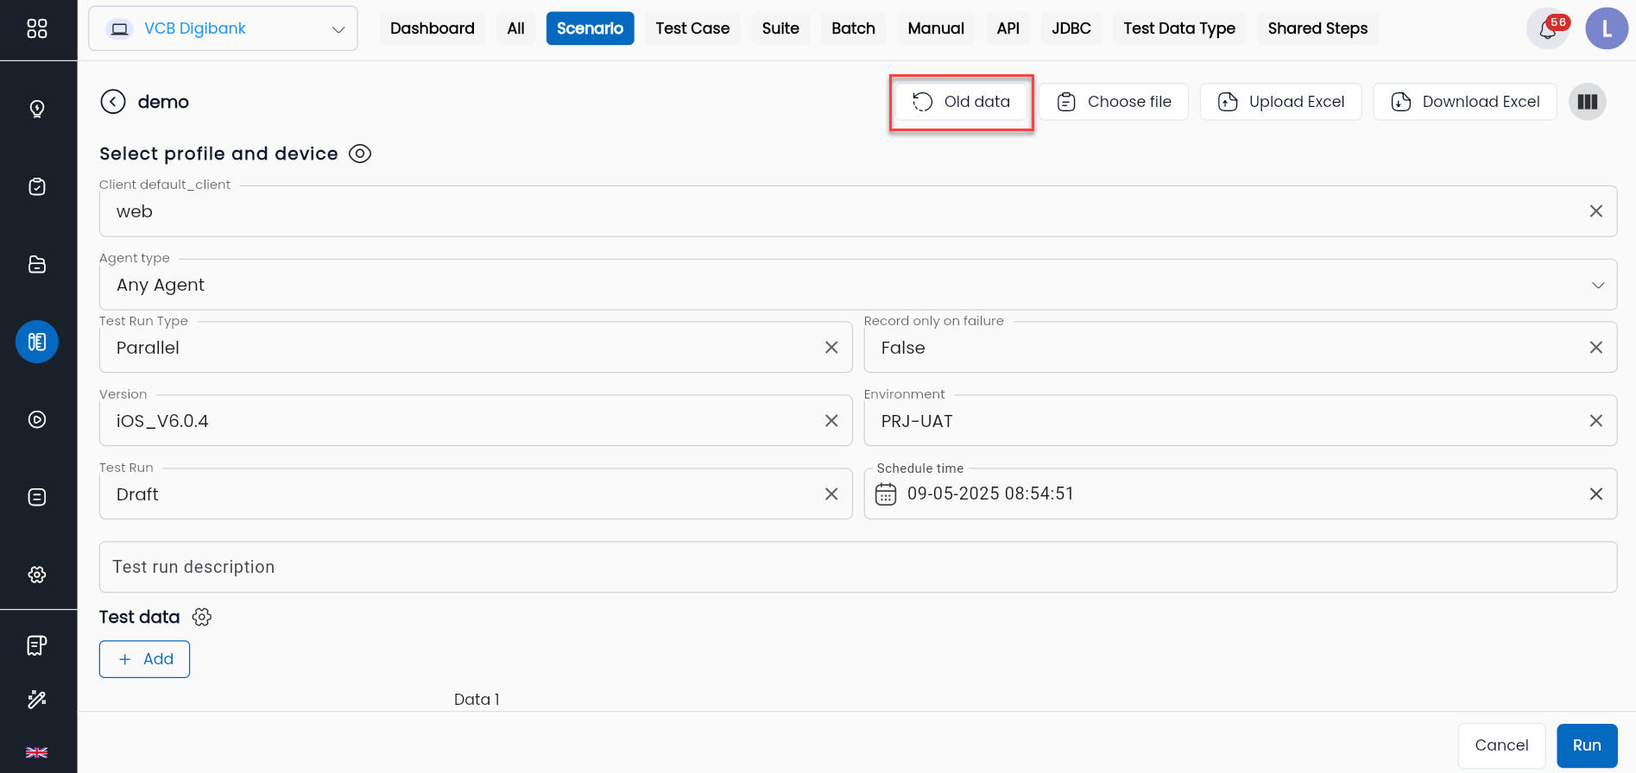
Task: Click the Test data gear settings icon
Action: point(202,617)
